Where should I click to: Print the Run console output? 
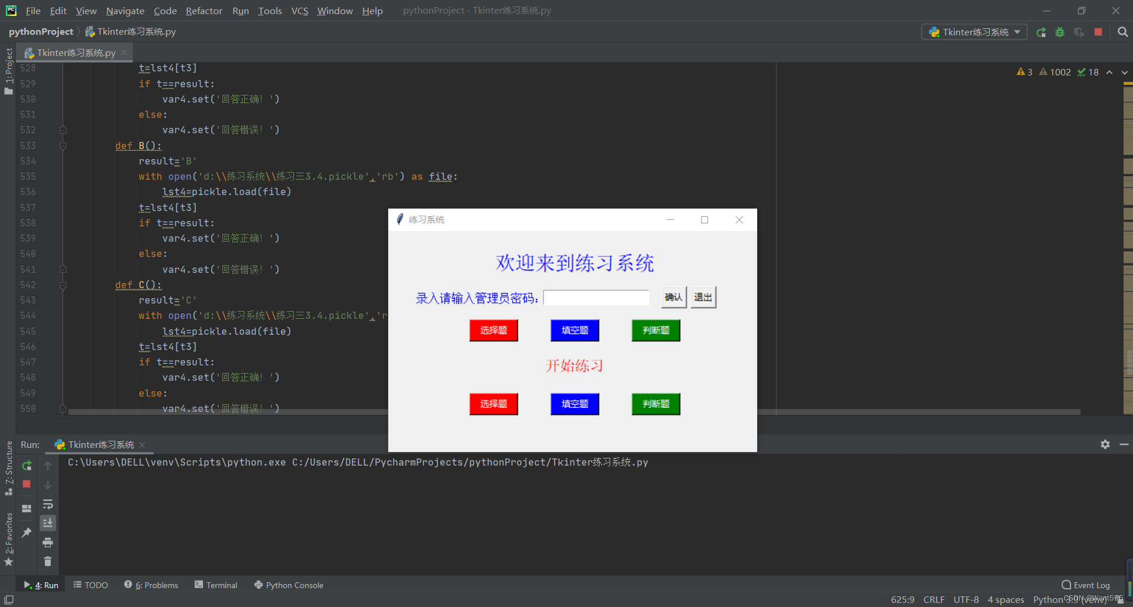click(x=48, y=542)
